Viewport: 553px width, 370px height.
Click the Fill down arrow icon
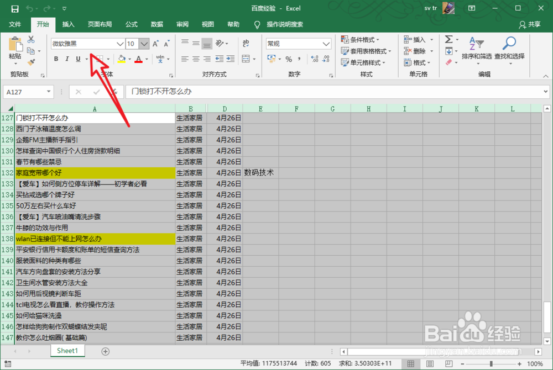pyautogui.click(x=448, y=51)
